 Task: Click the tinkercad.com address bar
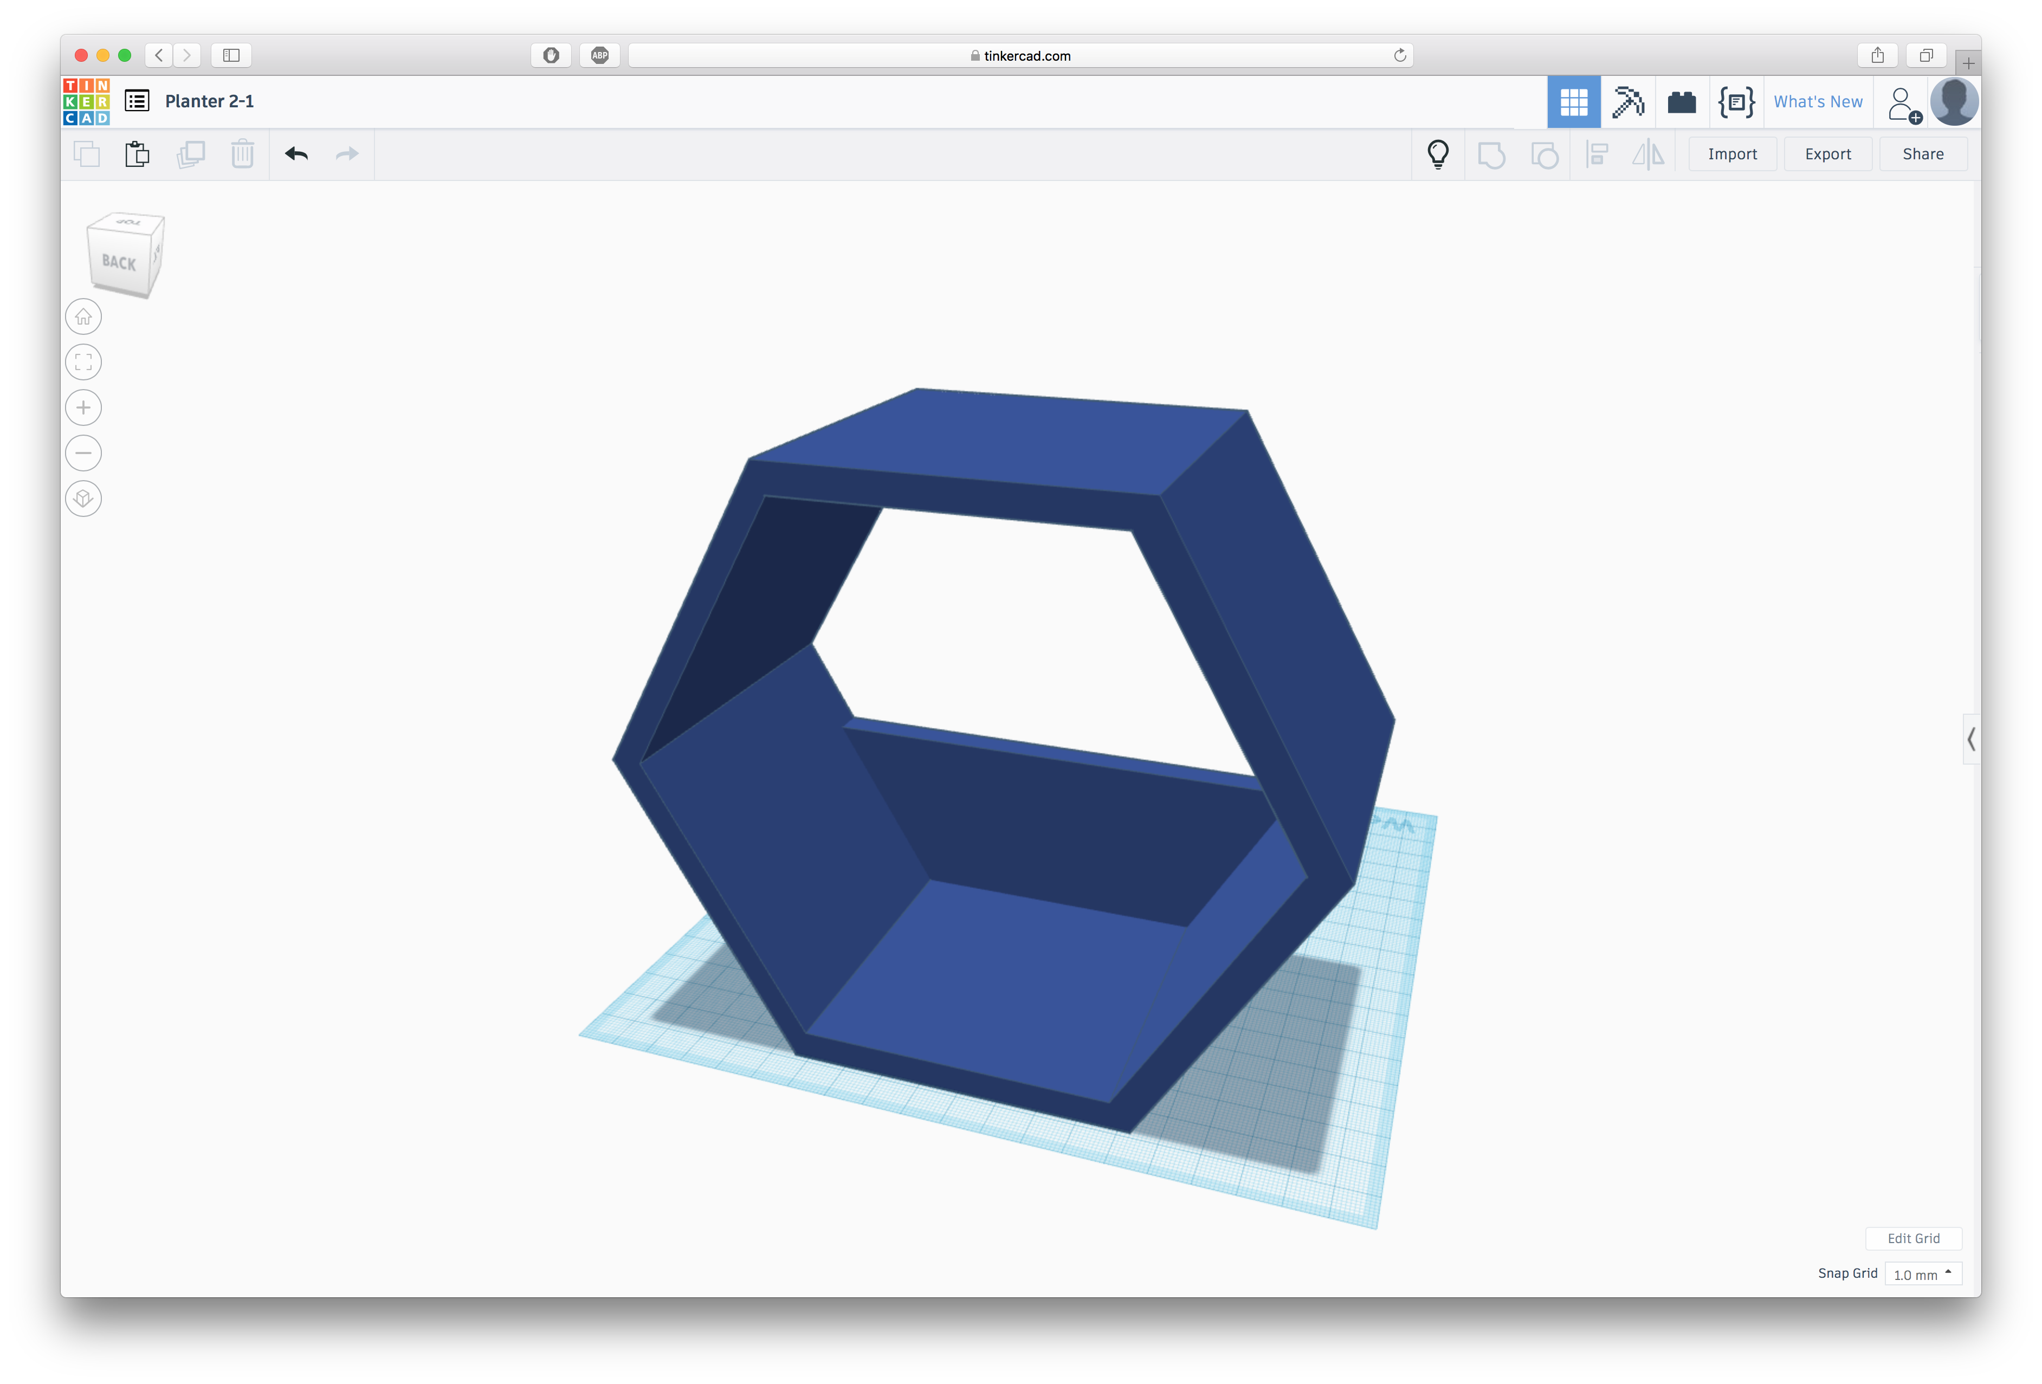click(x=1020, y=55)
